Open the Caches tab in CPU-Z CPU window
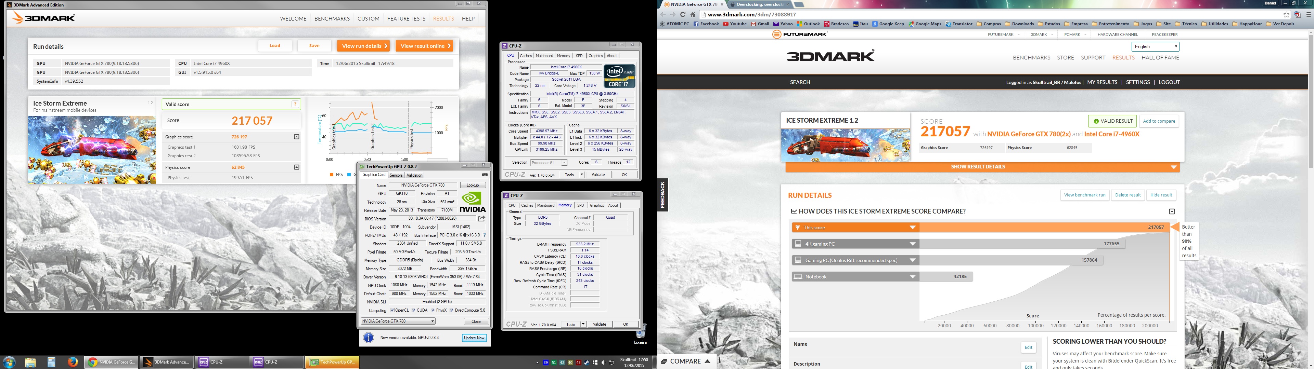 click(x=525, y=56)
